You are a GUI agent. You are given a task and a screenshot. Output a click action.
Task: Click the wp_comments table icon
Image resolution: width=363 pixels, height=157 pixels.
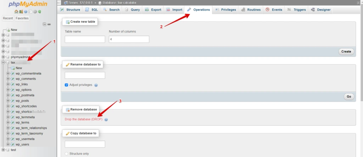click(13, 79)
